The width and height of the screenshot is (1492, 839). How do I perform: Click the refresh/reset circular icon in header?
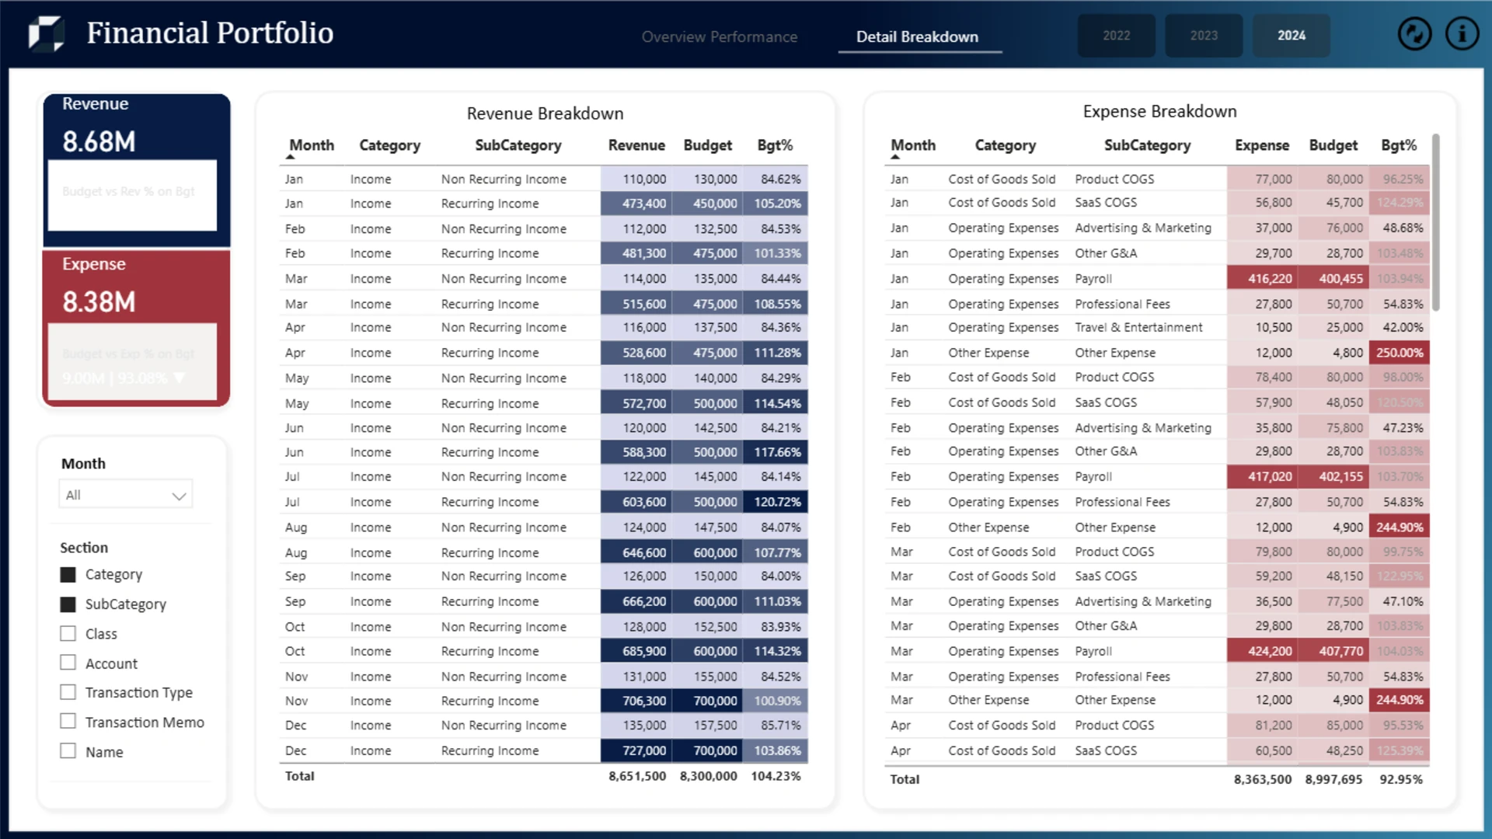point(1414,34)
